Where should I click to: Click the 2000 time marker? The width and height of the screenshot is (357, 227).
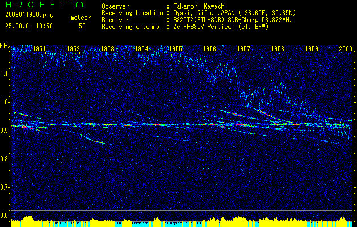[346, 48]
